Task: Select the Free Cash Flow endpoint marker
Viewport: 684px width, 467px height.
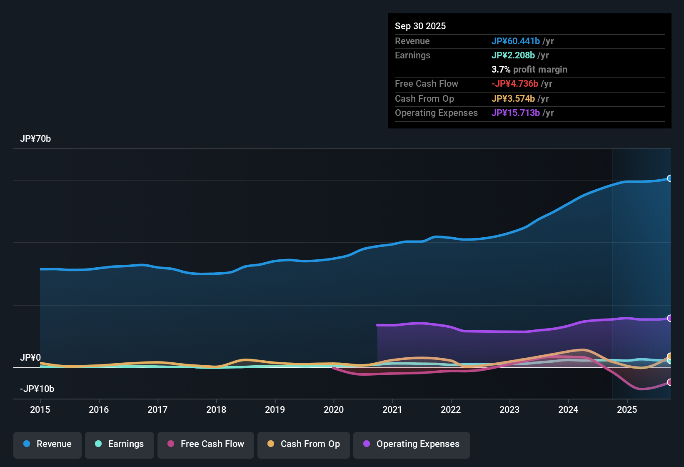Action: coord(670,382)
